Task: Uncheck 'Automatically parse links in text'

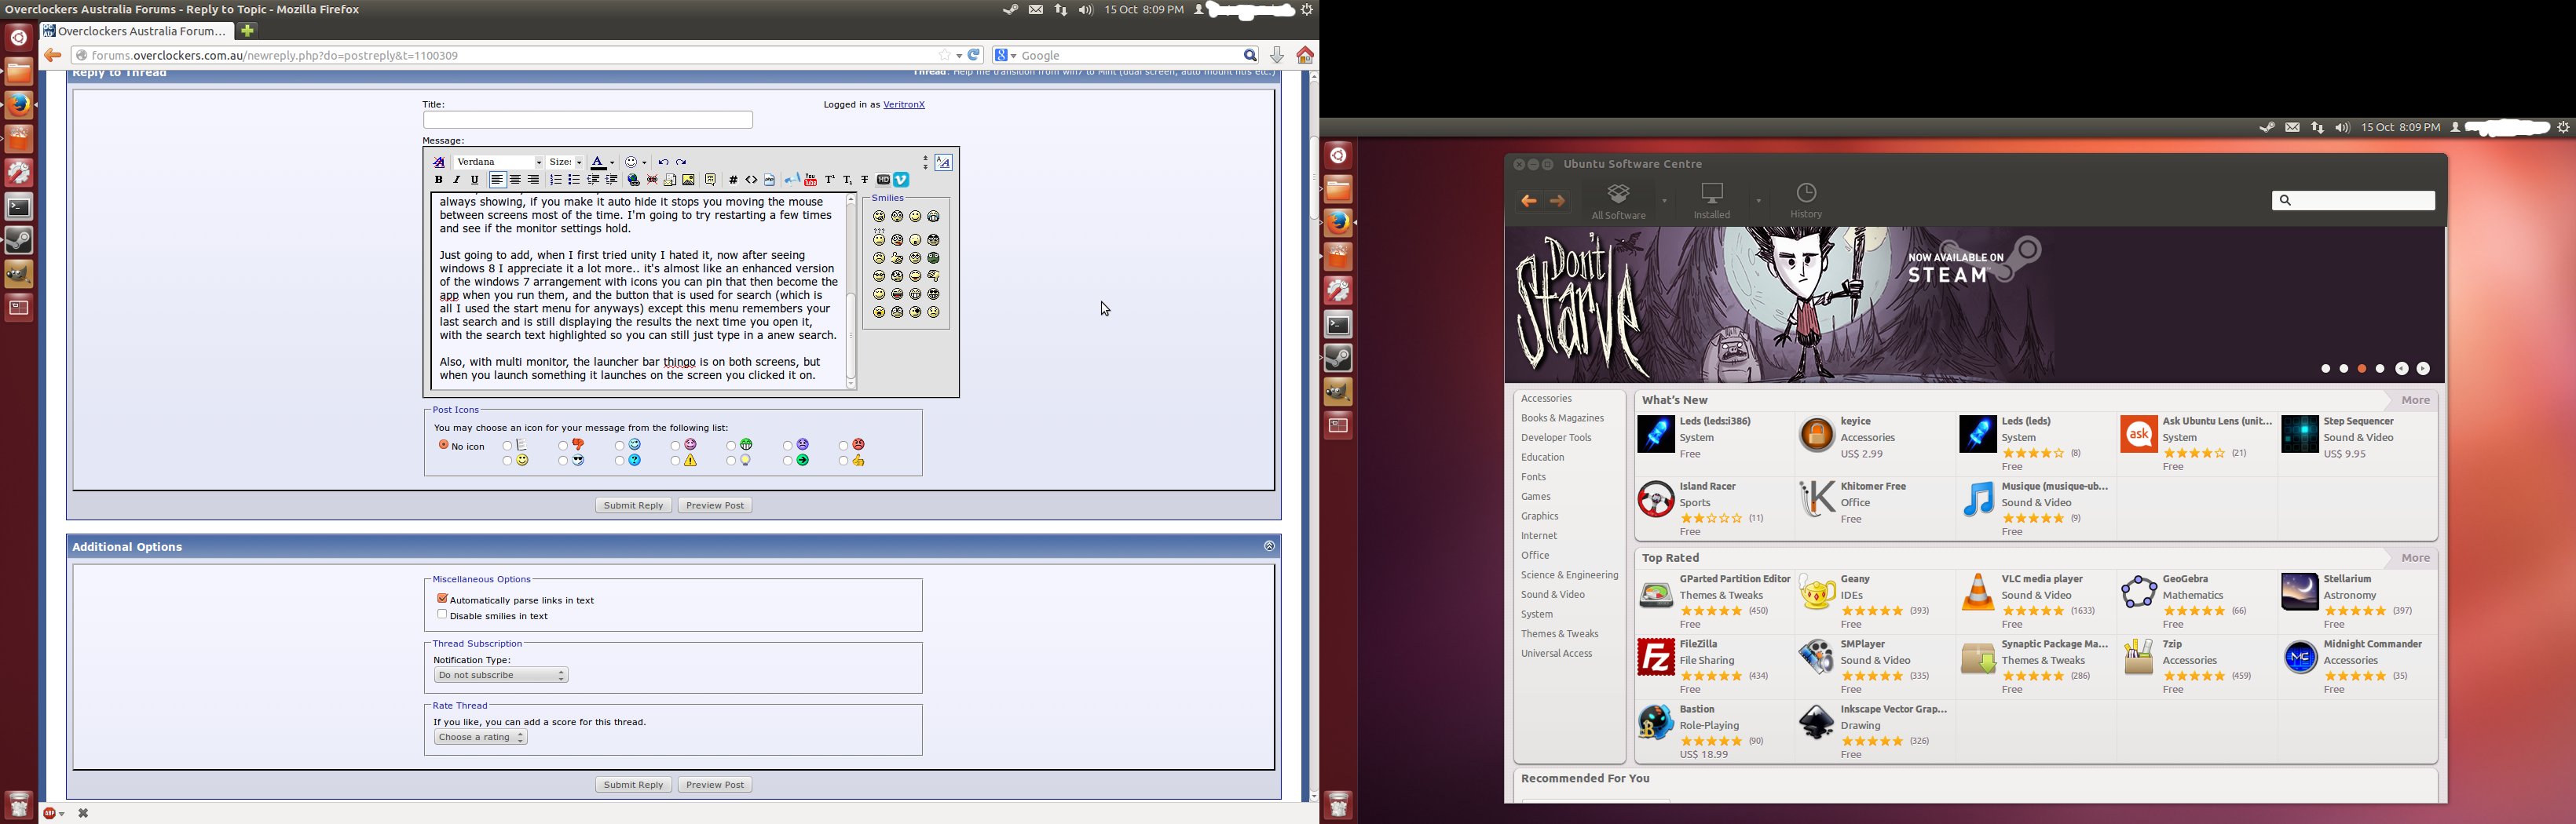Action: click(x=442, y=600)
